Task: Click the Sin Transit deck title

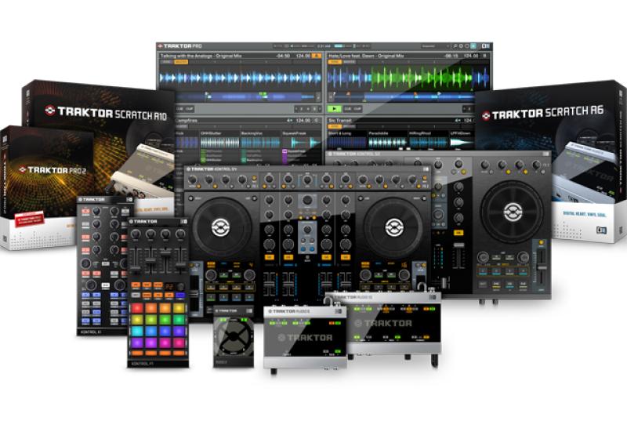Action: point(340,121)
